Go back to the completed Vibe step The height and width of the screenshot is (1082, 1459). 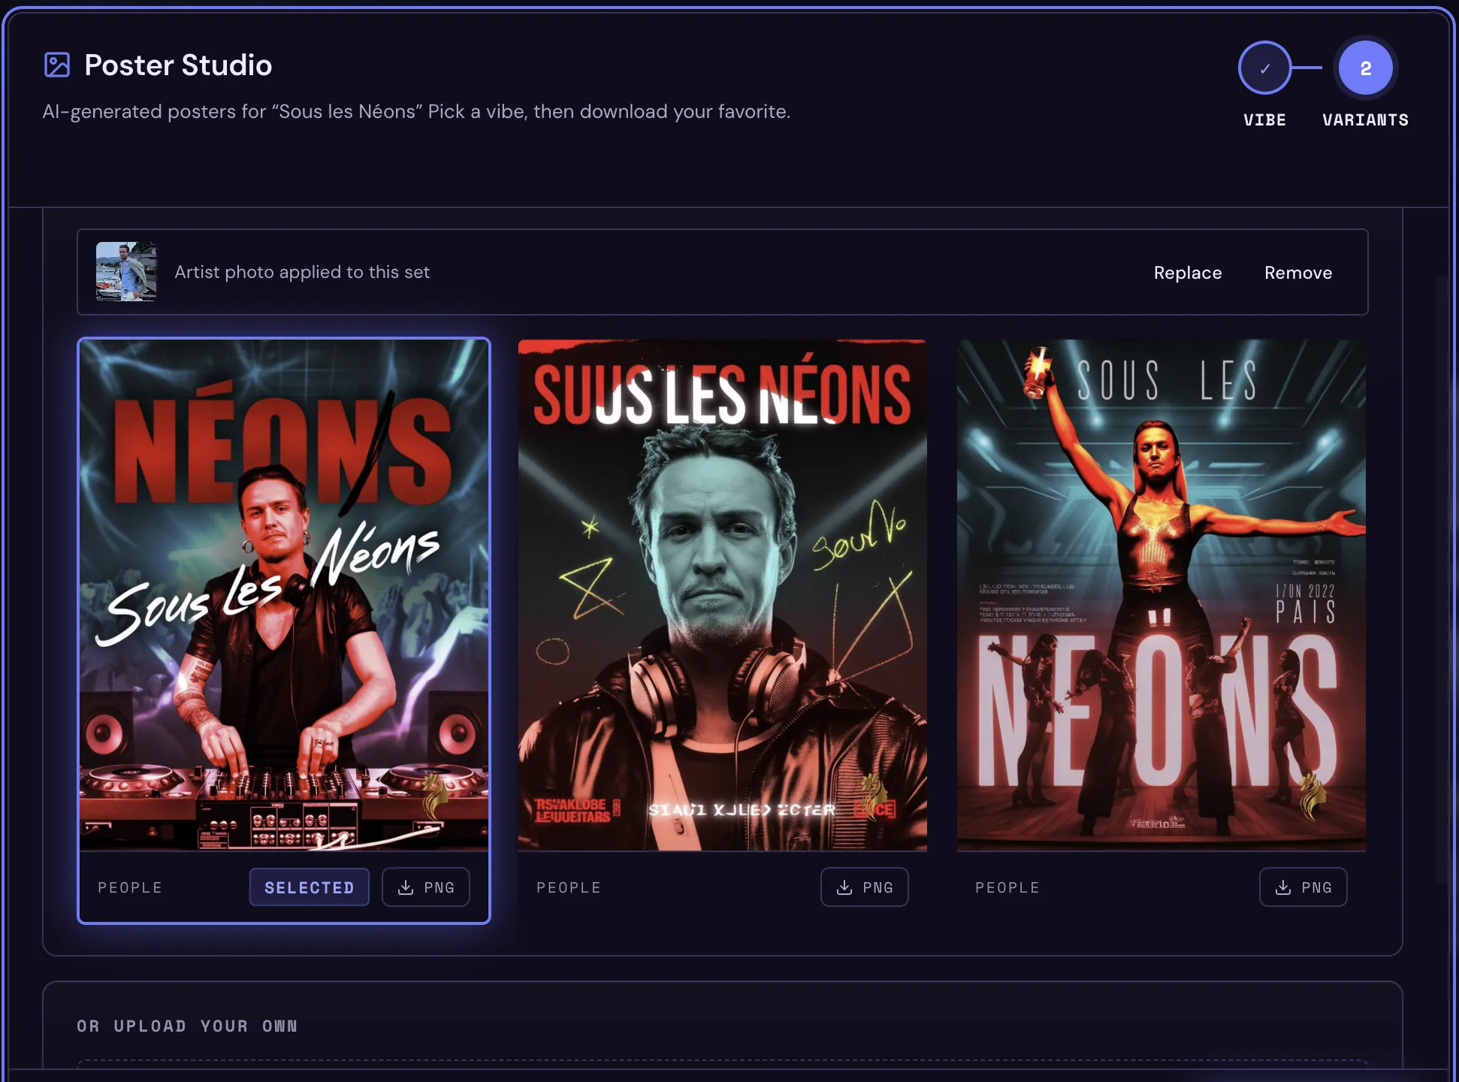tap(1264, 68)
